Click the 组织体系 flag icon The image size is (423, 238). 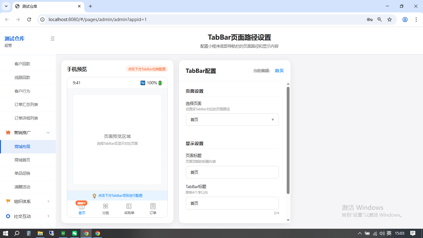[8, 201]
